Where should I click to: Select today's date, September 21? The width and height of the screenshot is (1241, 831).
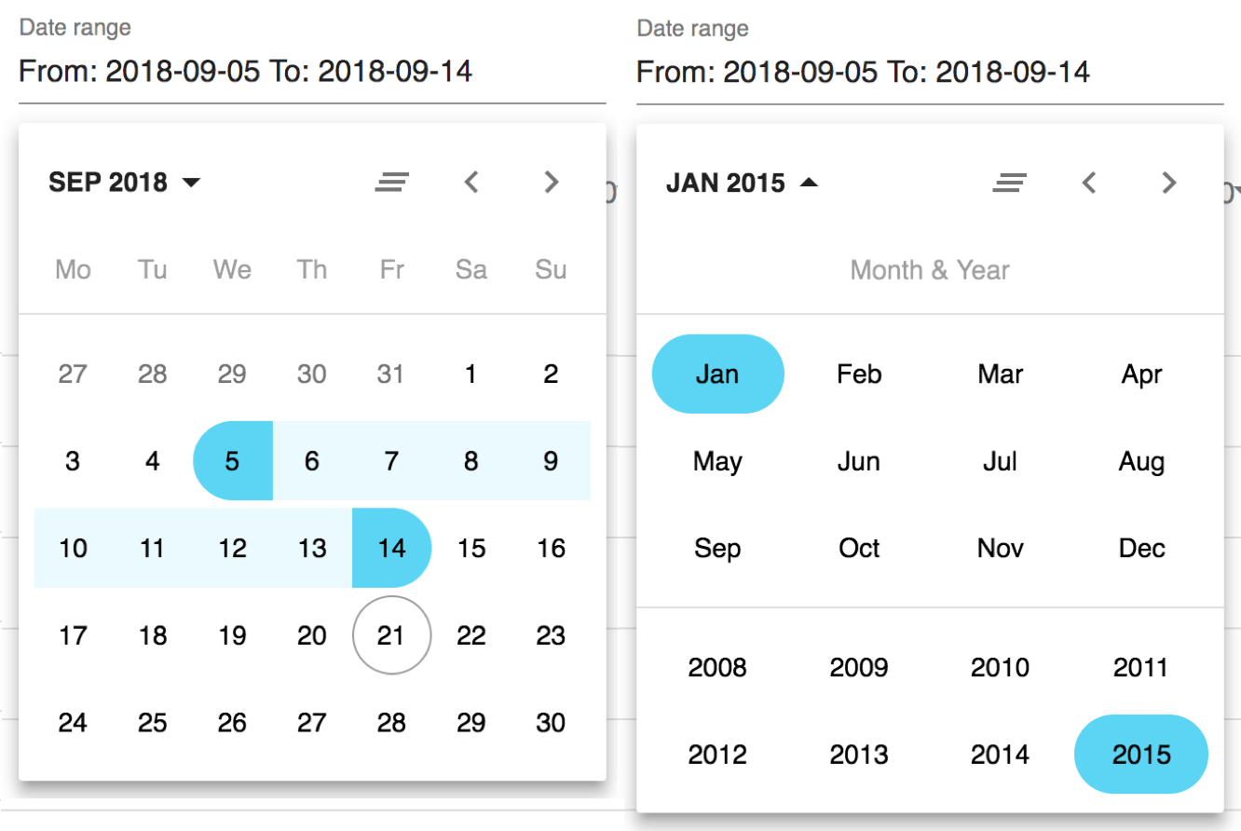point(392,635)
